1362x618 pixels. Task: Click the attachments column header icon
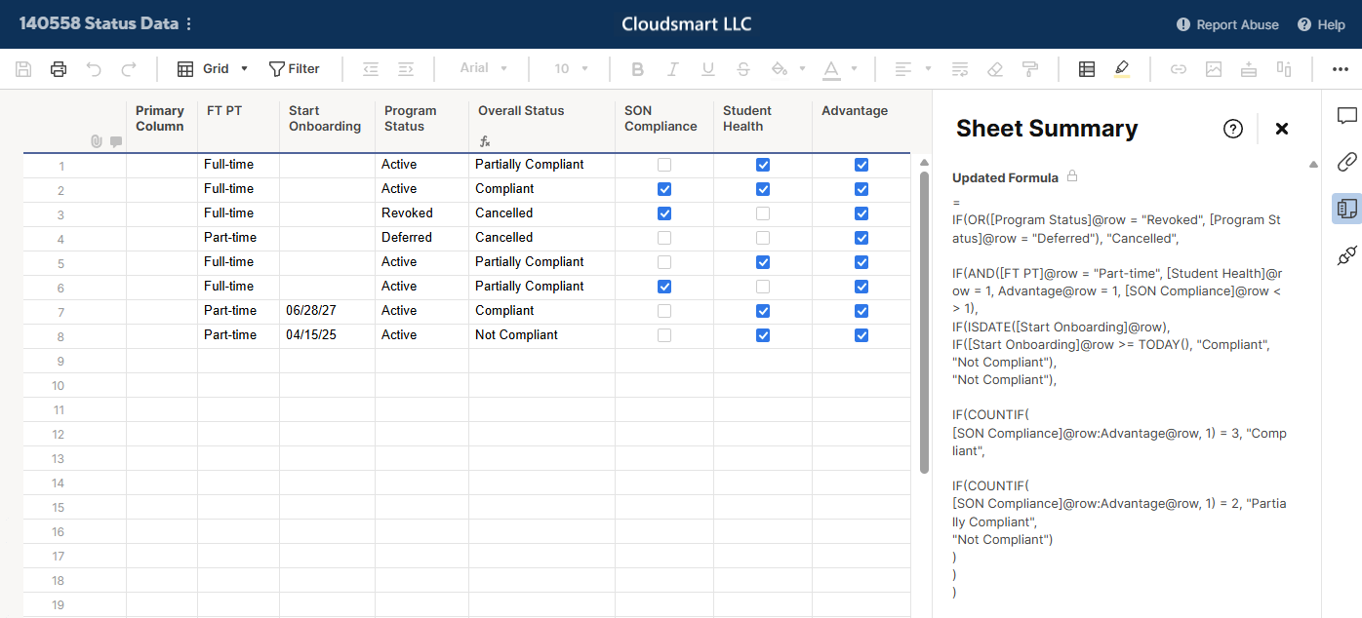[x=96, y=141]
